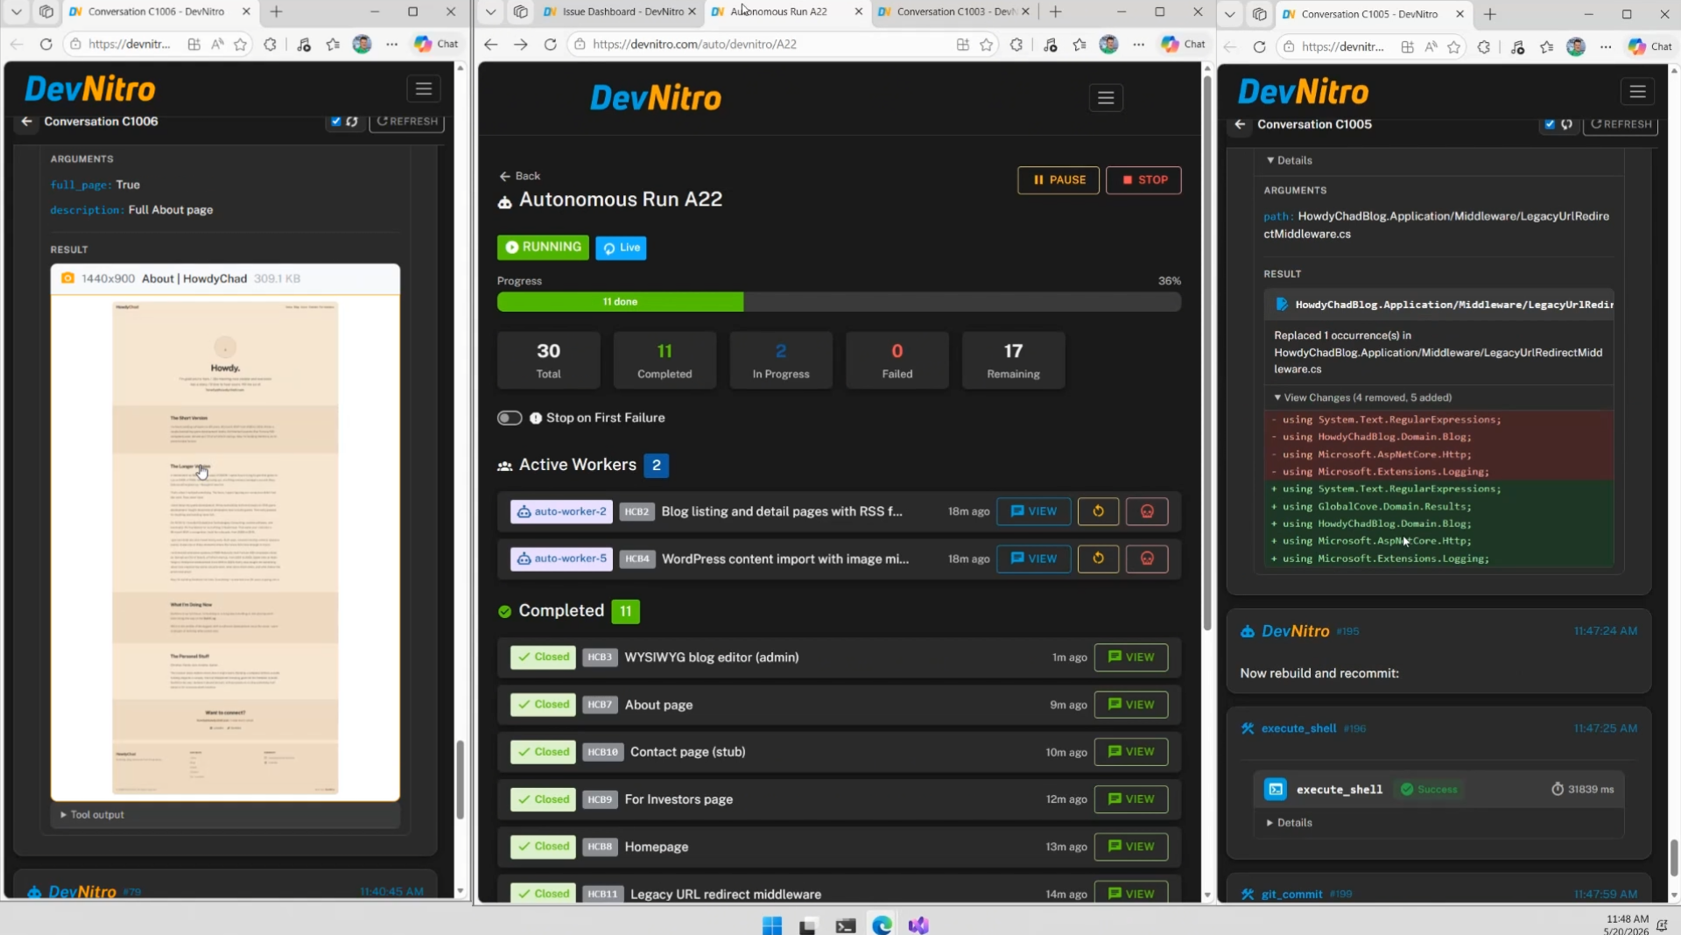Open profile avatar in C1005 browser window

click(x=1576, y=46)
